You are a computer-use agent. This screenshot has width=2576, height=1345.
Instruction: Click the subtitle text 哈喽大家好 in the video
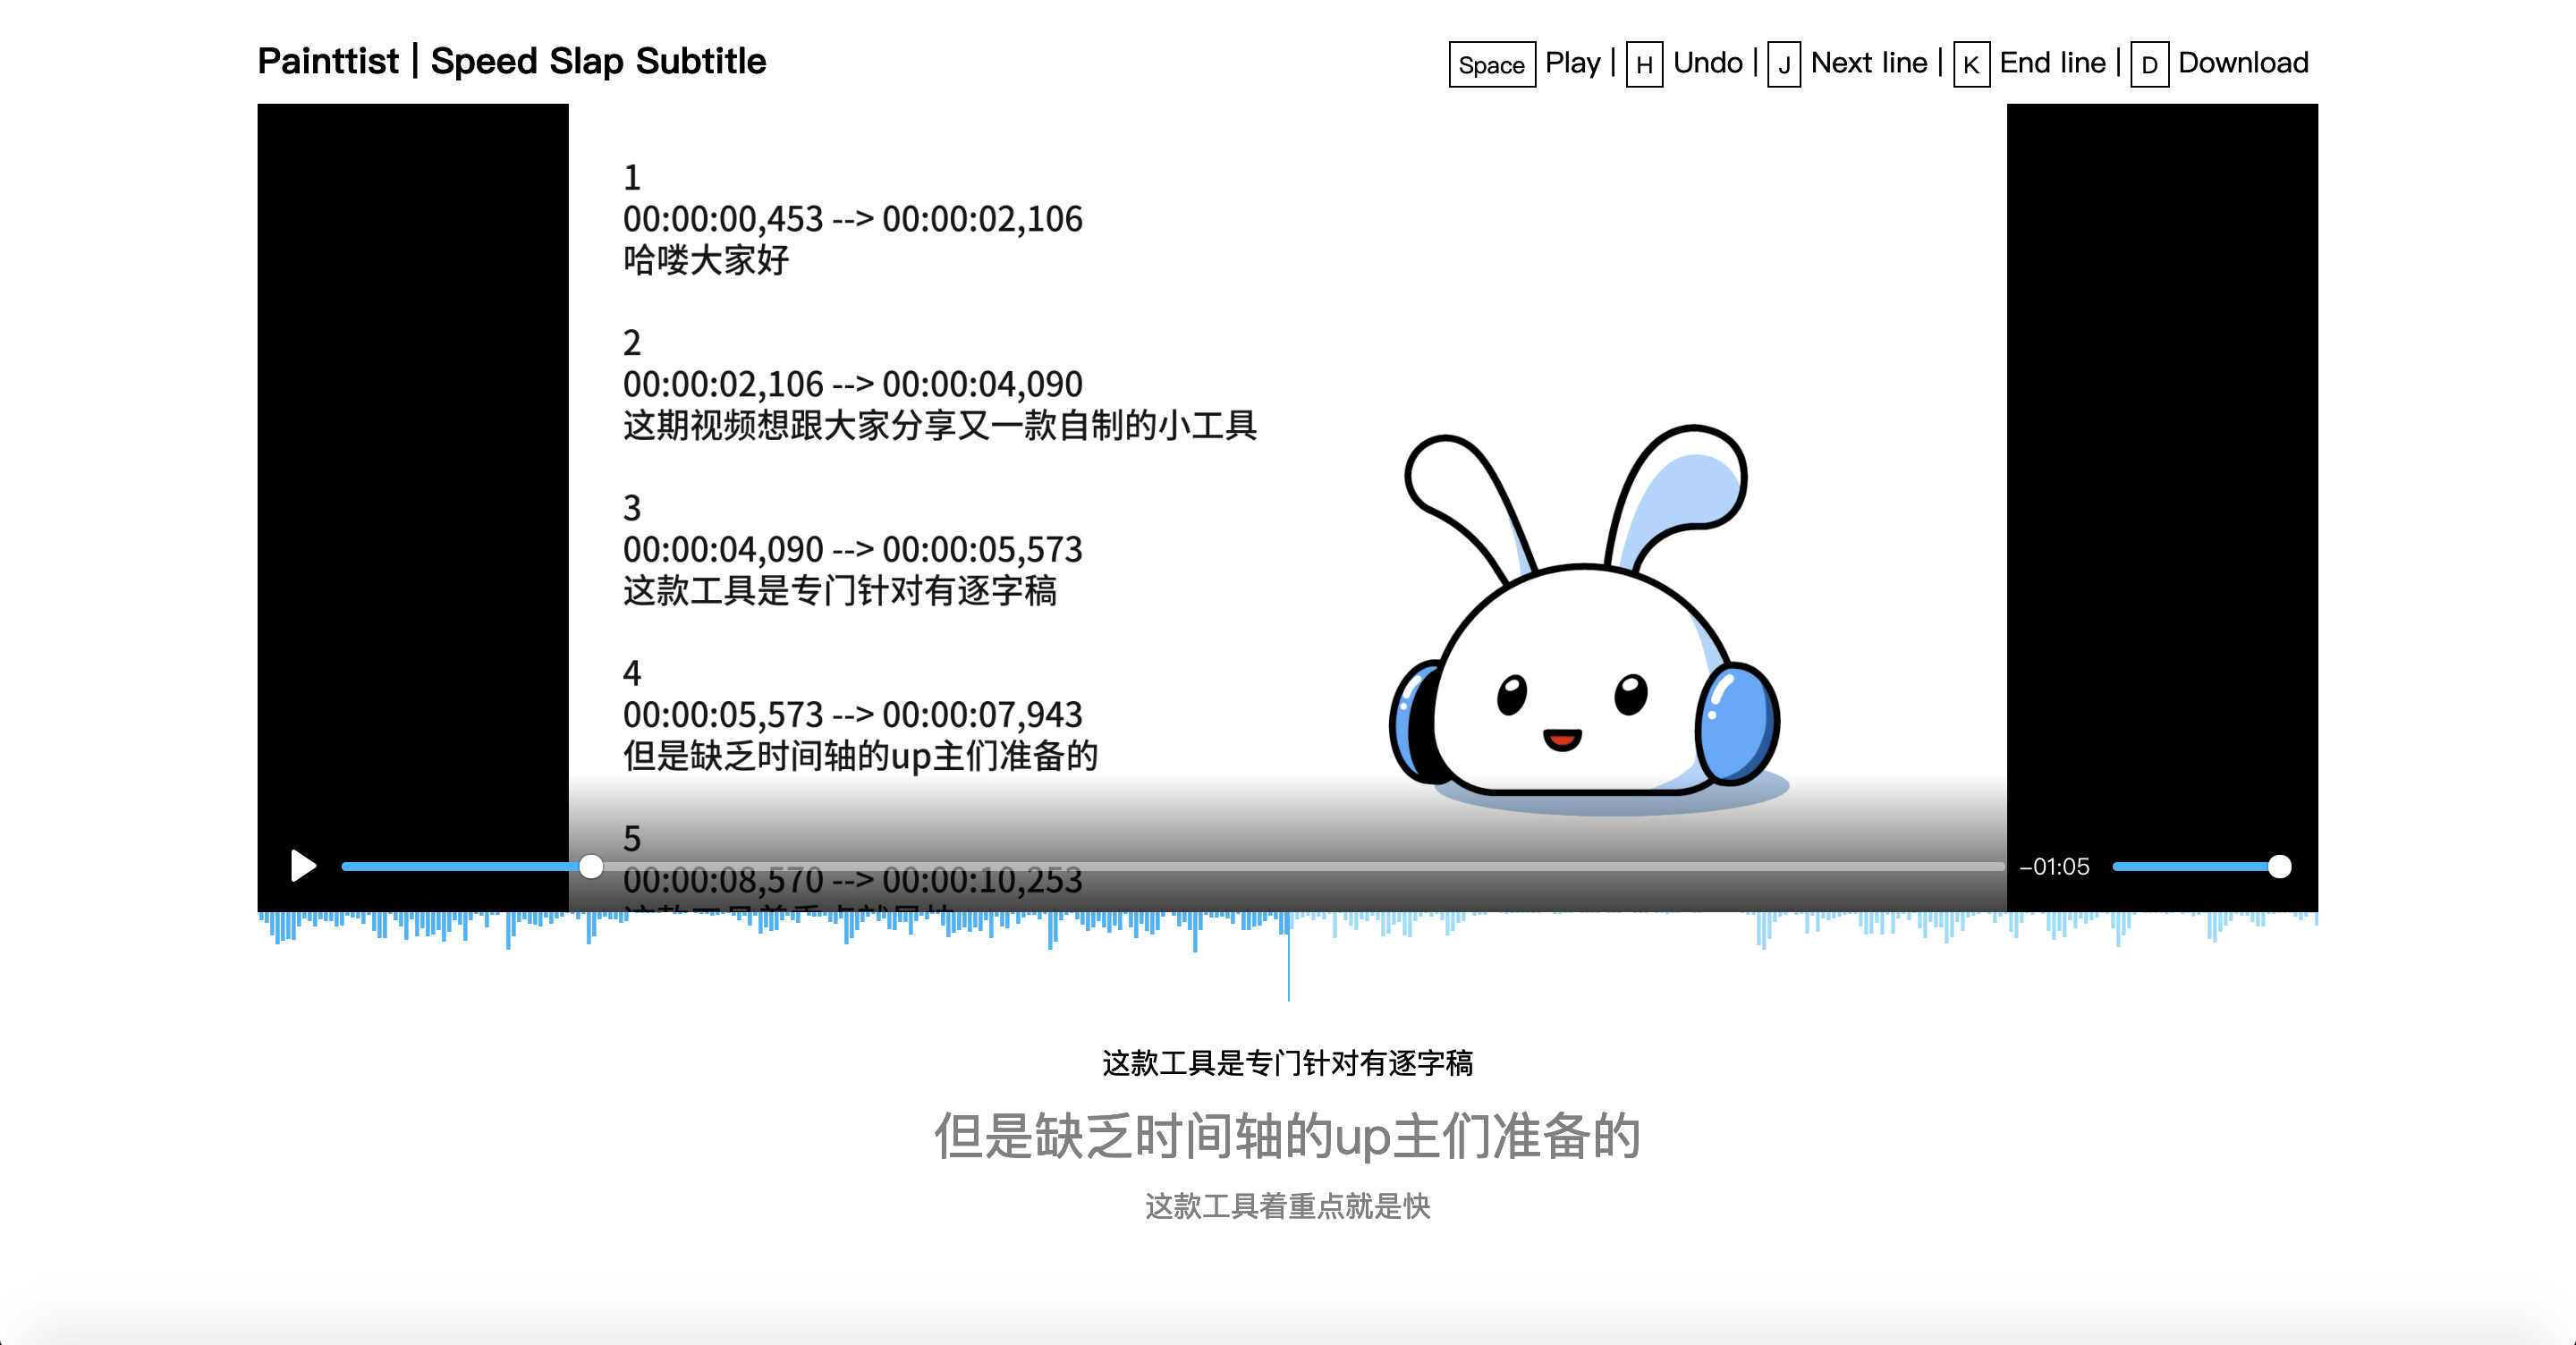[706, 260]
